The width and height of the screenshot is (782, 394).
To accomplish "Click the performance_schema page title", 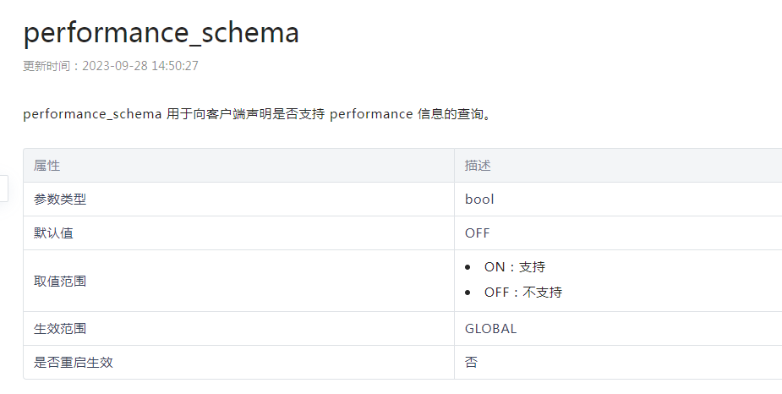I will click(x=161, y=33).
